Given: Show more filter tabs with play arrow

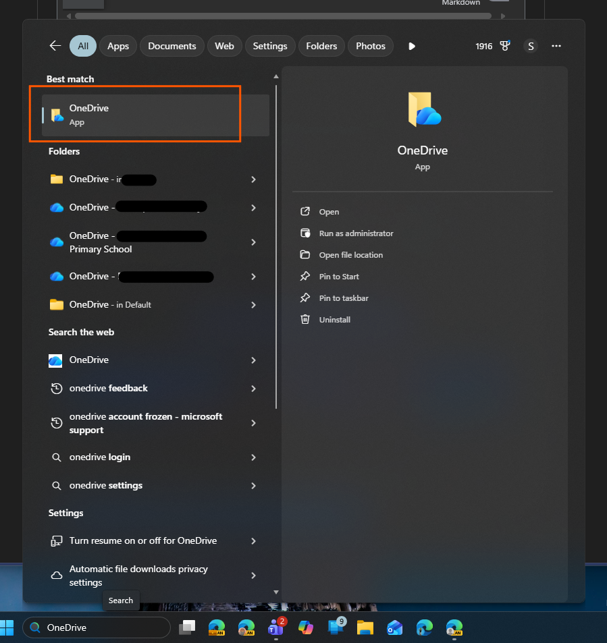Looking at the screenshot, I should tap(412, 46).
